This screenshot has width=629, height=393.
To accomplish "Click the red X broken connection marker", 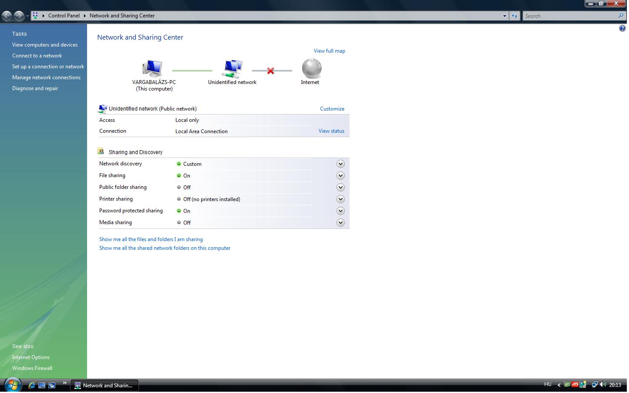I will pos(271,71).
